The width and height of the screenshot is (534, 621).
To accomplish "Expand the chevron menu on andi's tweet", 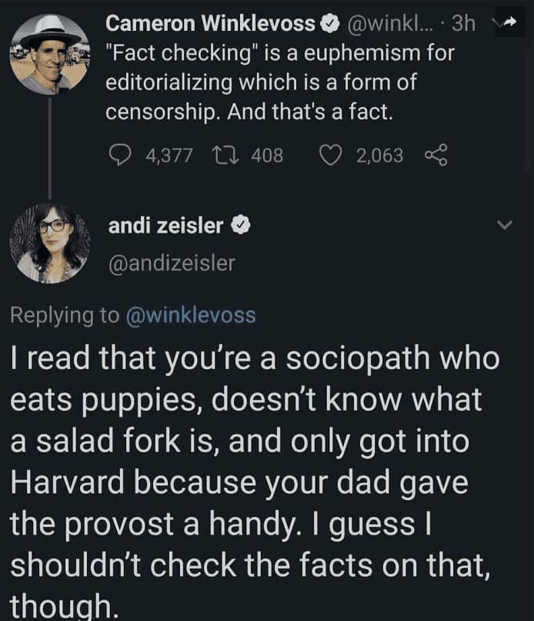I will coord(505,226).
